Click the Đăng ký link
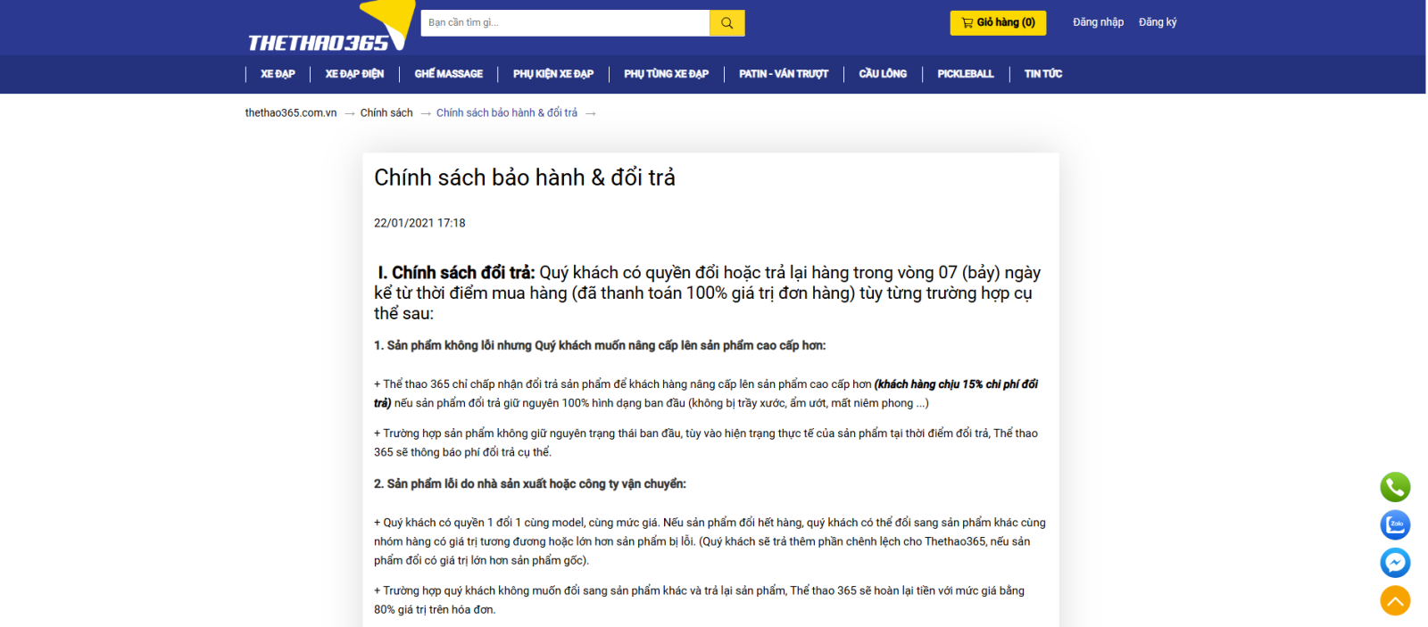Screen dimensions: 1428x627 coord(1158,22)
